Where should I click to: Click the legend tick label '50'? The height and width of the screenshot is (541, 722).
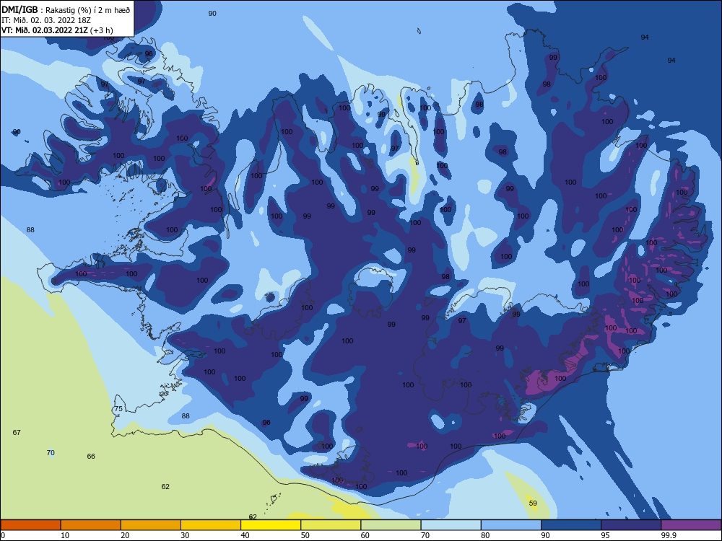coord(305,535)
